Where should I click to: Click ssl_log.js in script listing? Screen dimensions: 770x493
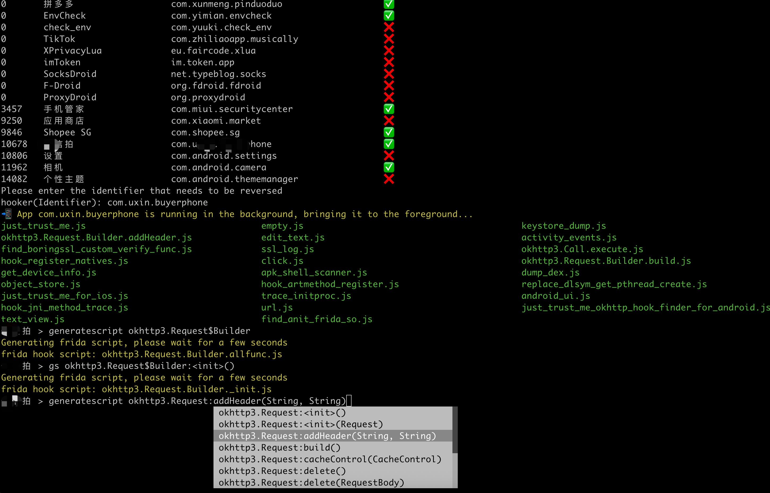[x=287, y=249]
